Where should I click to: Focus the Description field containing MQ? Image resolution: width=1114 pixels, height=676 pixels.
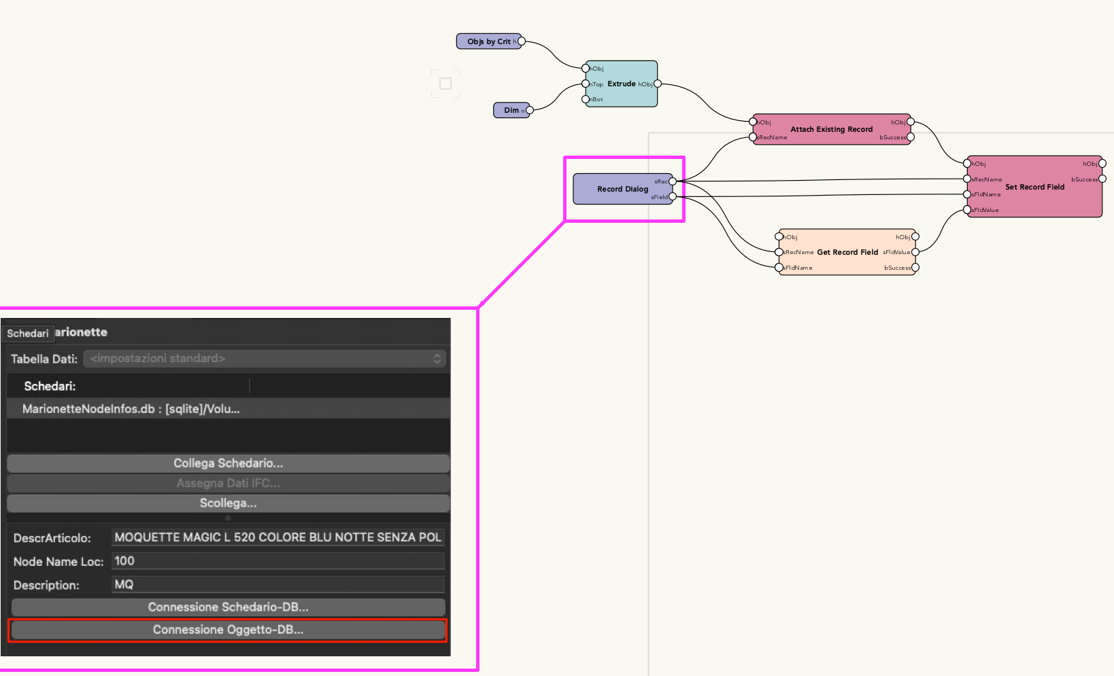[277, 585]
